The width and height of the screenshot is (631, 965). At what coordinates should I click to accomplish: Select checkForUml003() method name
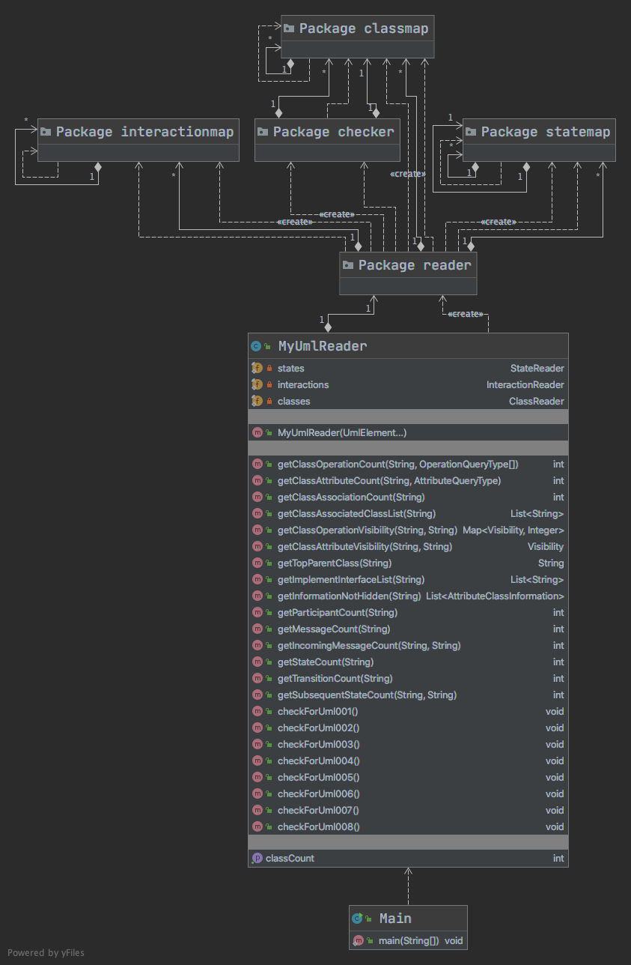[319, 744]
